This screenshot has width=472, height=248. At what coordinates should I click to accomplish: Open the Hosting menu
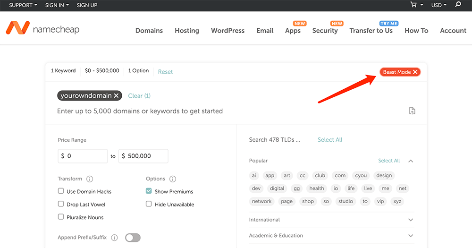click(x=187, y=30)
